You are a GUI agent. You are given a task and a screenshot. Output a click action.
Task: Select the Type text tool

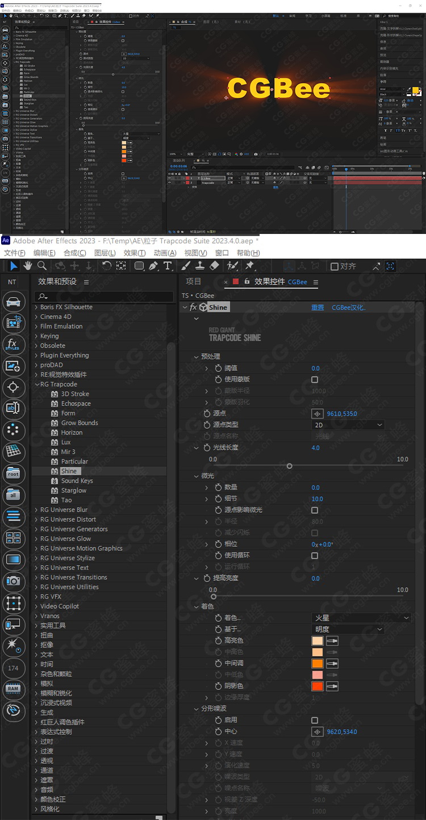(168, 266)
